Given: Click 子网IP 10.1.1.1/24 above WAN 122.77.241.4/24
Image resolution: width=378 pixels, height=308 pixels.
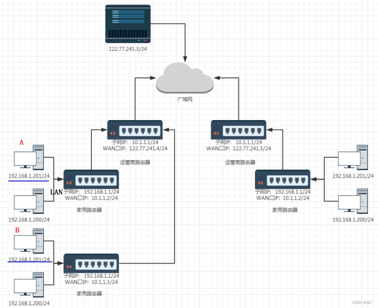Looking at the screenshot, I should (x=135, y=142).
